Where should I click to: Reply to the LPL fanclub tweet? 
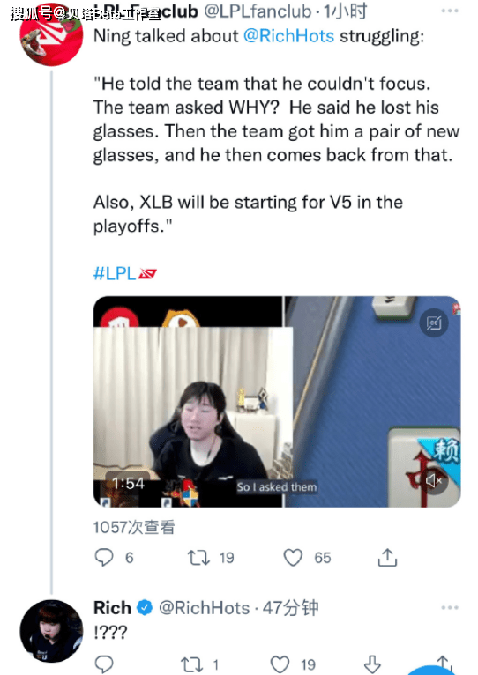coord(104,558)
